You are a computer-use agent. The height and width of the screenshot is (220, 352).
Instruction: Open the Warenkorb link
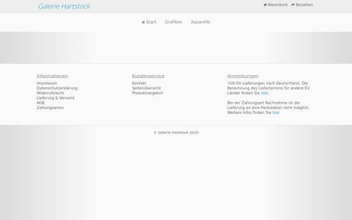[x=277, y=5]
